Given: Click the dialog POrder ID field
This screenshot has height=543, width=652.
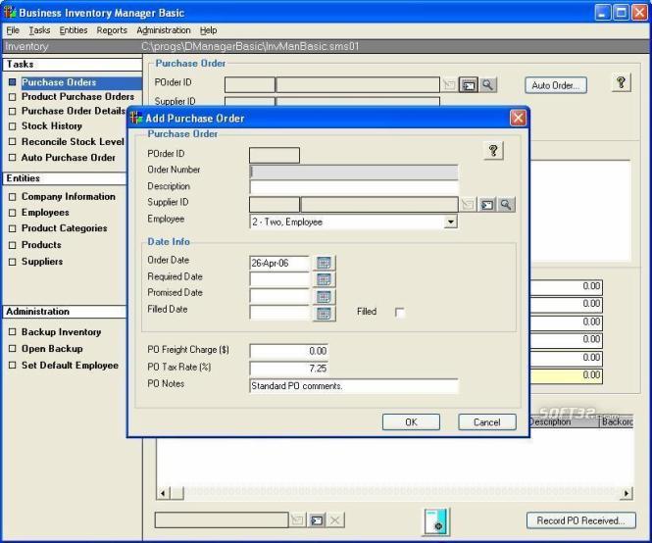Looking at the screenshot, I should coord(275,156).
